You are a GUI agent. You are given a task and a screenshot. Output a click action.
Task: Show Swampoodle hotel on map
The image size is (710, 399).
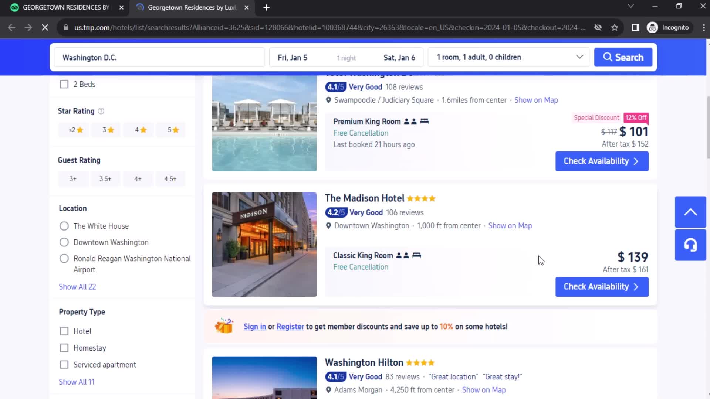pos(536,100)
